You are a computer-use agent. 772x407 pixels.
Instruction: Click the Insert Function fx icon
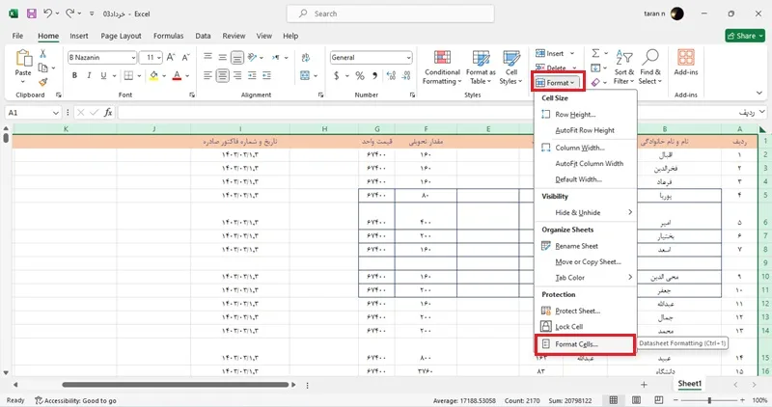tap(108, 113)
